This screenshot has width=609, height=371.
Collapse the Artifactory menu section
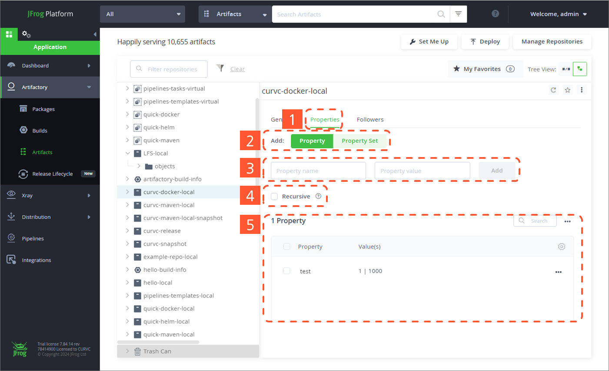pos(89,87)
